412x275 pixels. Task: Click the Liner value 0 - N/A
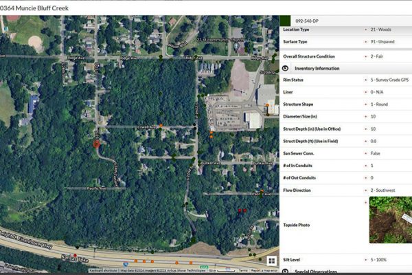377,92
